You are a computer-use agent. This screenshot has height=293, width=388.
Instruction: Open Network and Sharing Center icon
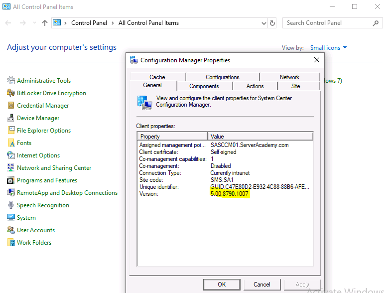(x=11, y=167)
